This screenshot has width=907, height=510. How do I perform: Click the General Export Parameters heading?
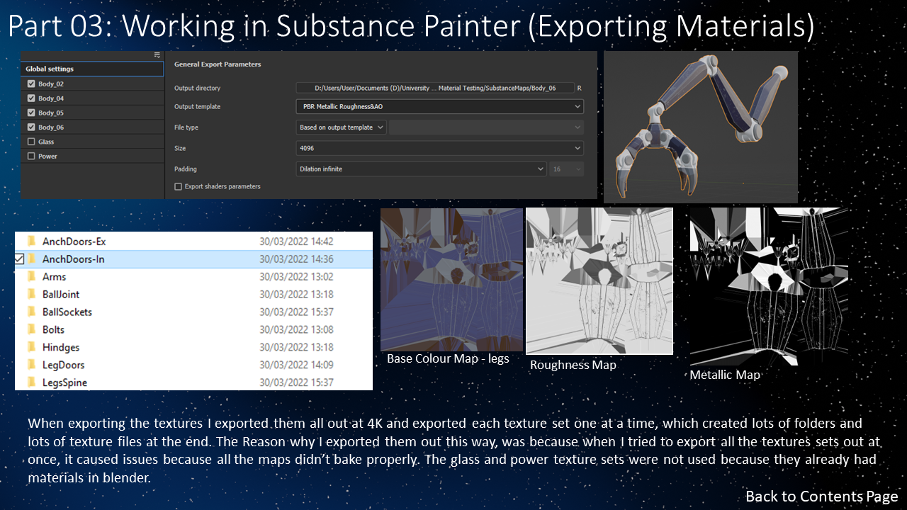click(218, 64)
